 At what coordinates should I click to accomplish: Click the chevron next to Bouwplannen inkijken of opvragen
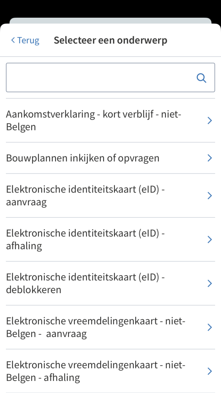click(210, 158)
